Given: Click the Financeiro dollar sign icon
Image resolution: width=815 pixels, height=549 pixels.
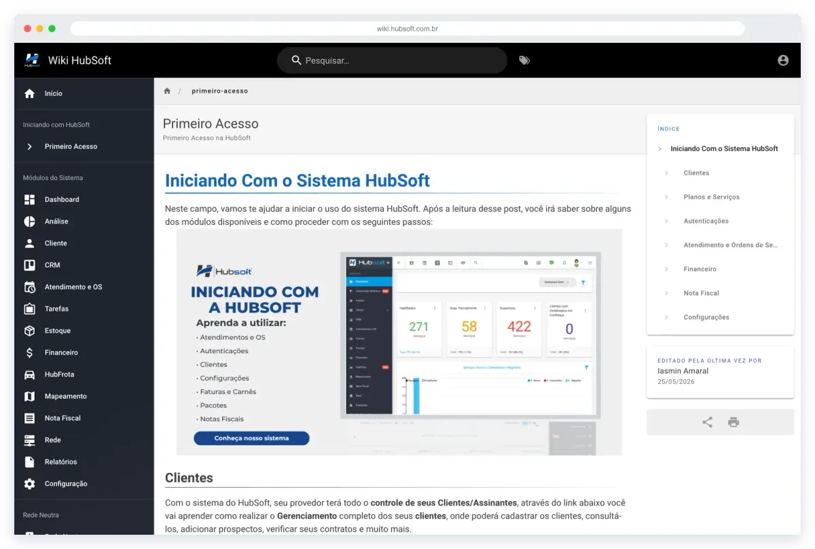Looking at the screenshot, I should 29,353.
